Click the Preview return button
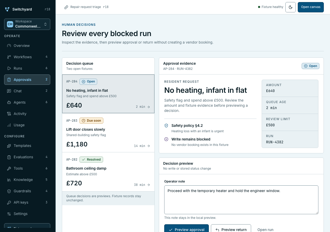The width and height of the screenshot is (330, 232). pos(231,229)
